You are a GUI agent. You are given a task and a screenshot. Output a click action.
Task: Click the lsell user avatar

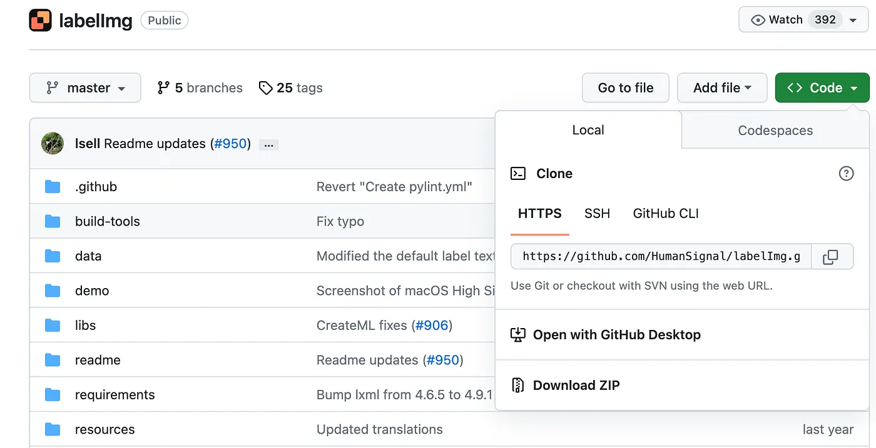[x=53, y=144]
